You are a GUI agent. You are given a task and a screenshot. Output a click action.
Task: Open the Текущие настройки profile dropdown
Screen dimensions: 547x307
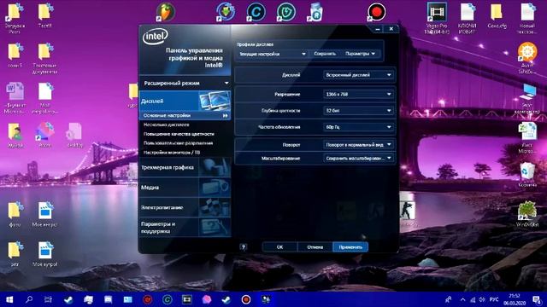273,54
